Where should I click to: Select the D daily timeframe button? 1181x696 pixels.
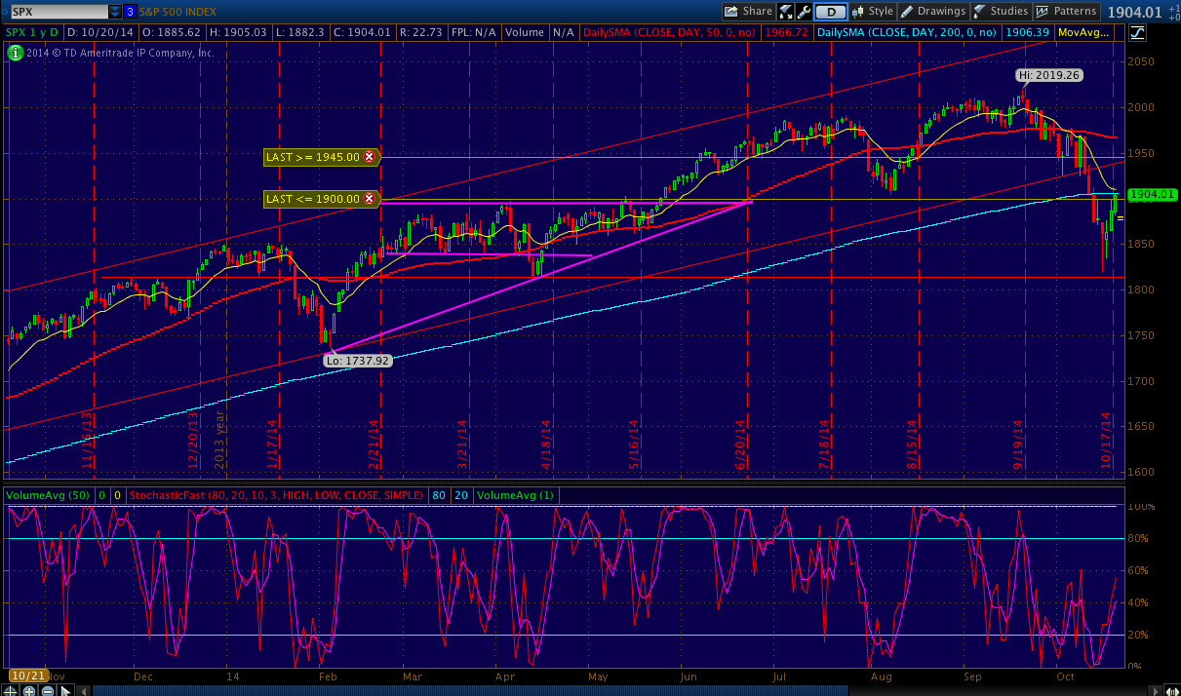pos(830,12)
